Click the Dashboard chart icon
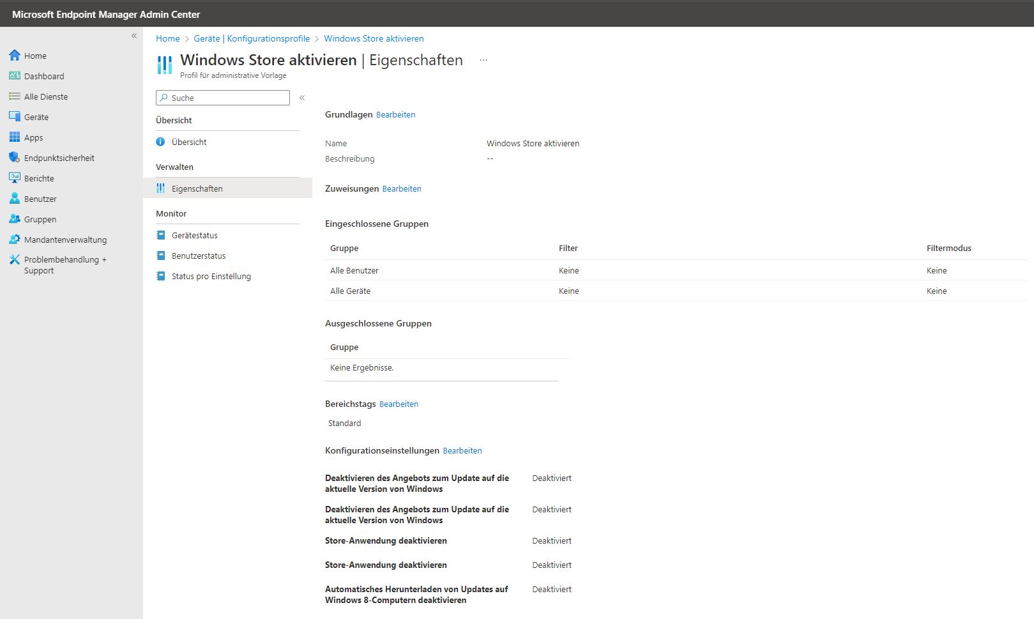1034x619 pixels. pos(15,76)
